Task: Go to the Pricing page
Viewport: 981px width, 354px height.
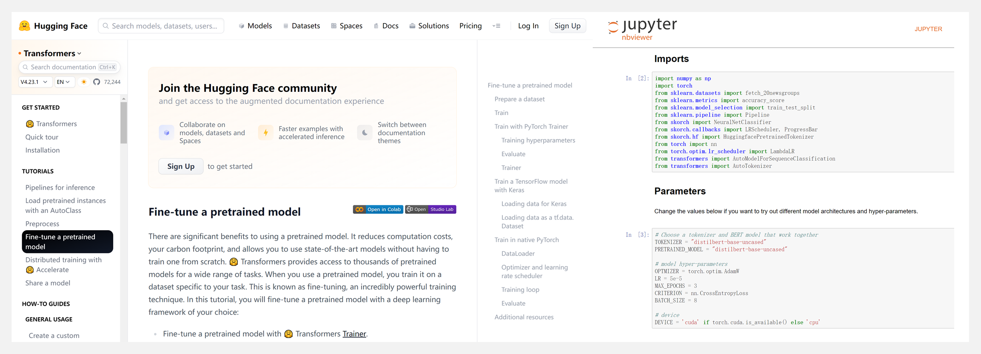Action: tap(471, 26)
